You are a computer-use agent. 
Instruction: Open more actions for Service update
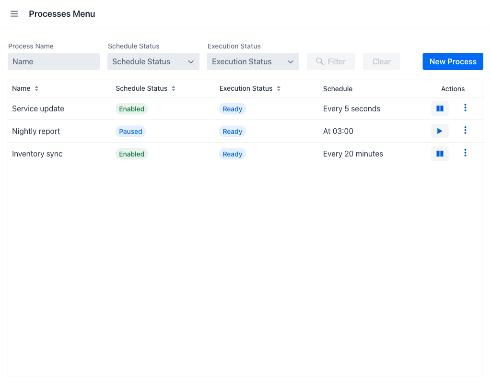tap(465, 108)
